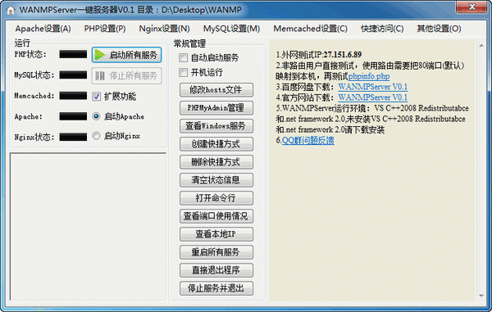
Task: Open the 官方网站下载 WANMPServer V0.1 link
Action: tap(373, 97)
